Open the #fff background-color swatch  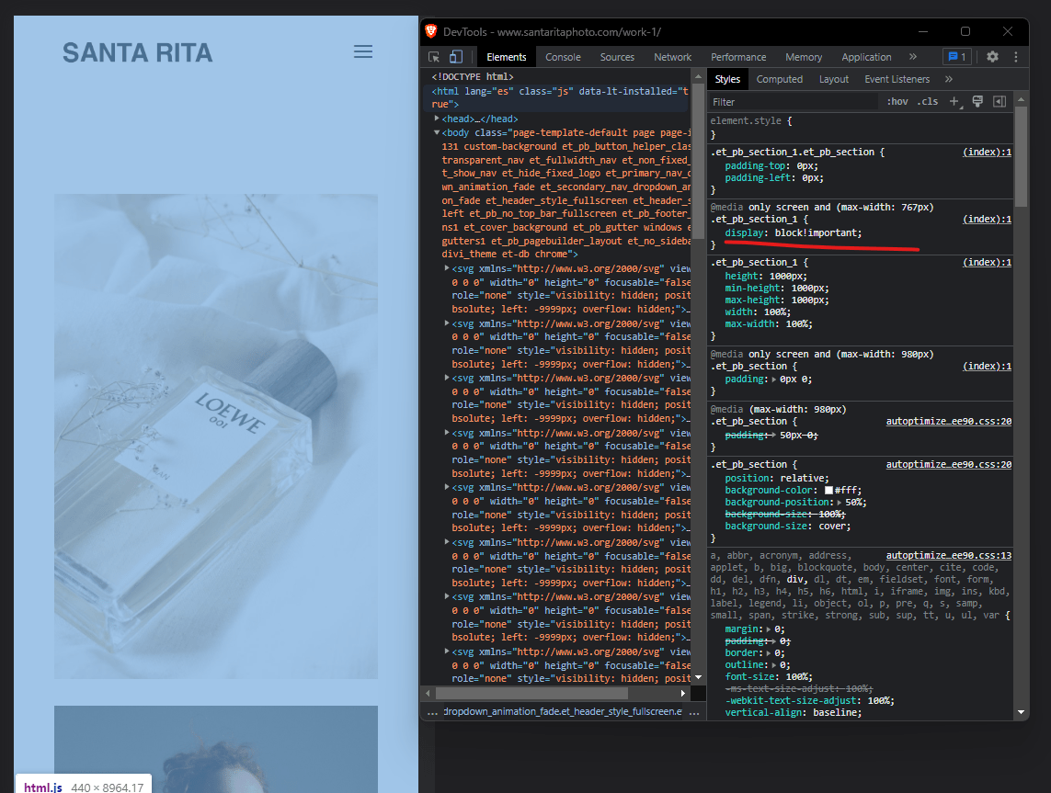[x=828, y=491]
